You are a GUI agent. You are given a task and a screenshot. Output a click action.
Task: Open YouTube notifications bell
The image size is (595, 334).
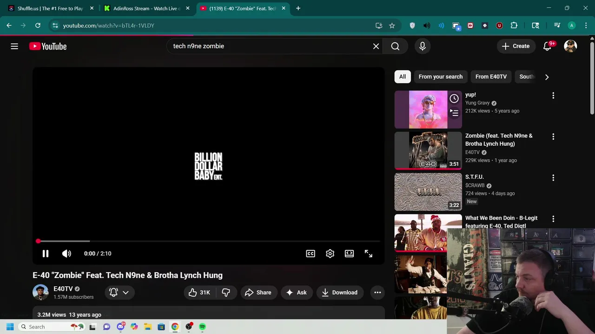pyautogui.click(x=548, y=46)
